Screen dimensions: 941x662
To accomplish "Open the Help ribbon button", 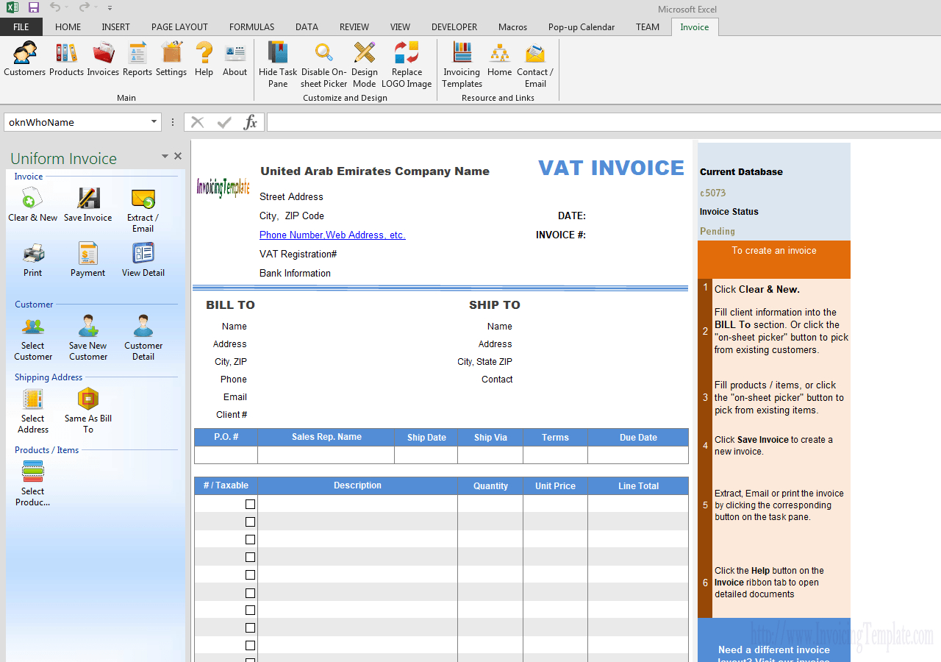I will [x=204, y=59].
